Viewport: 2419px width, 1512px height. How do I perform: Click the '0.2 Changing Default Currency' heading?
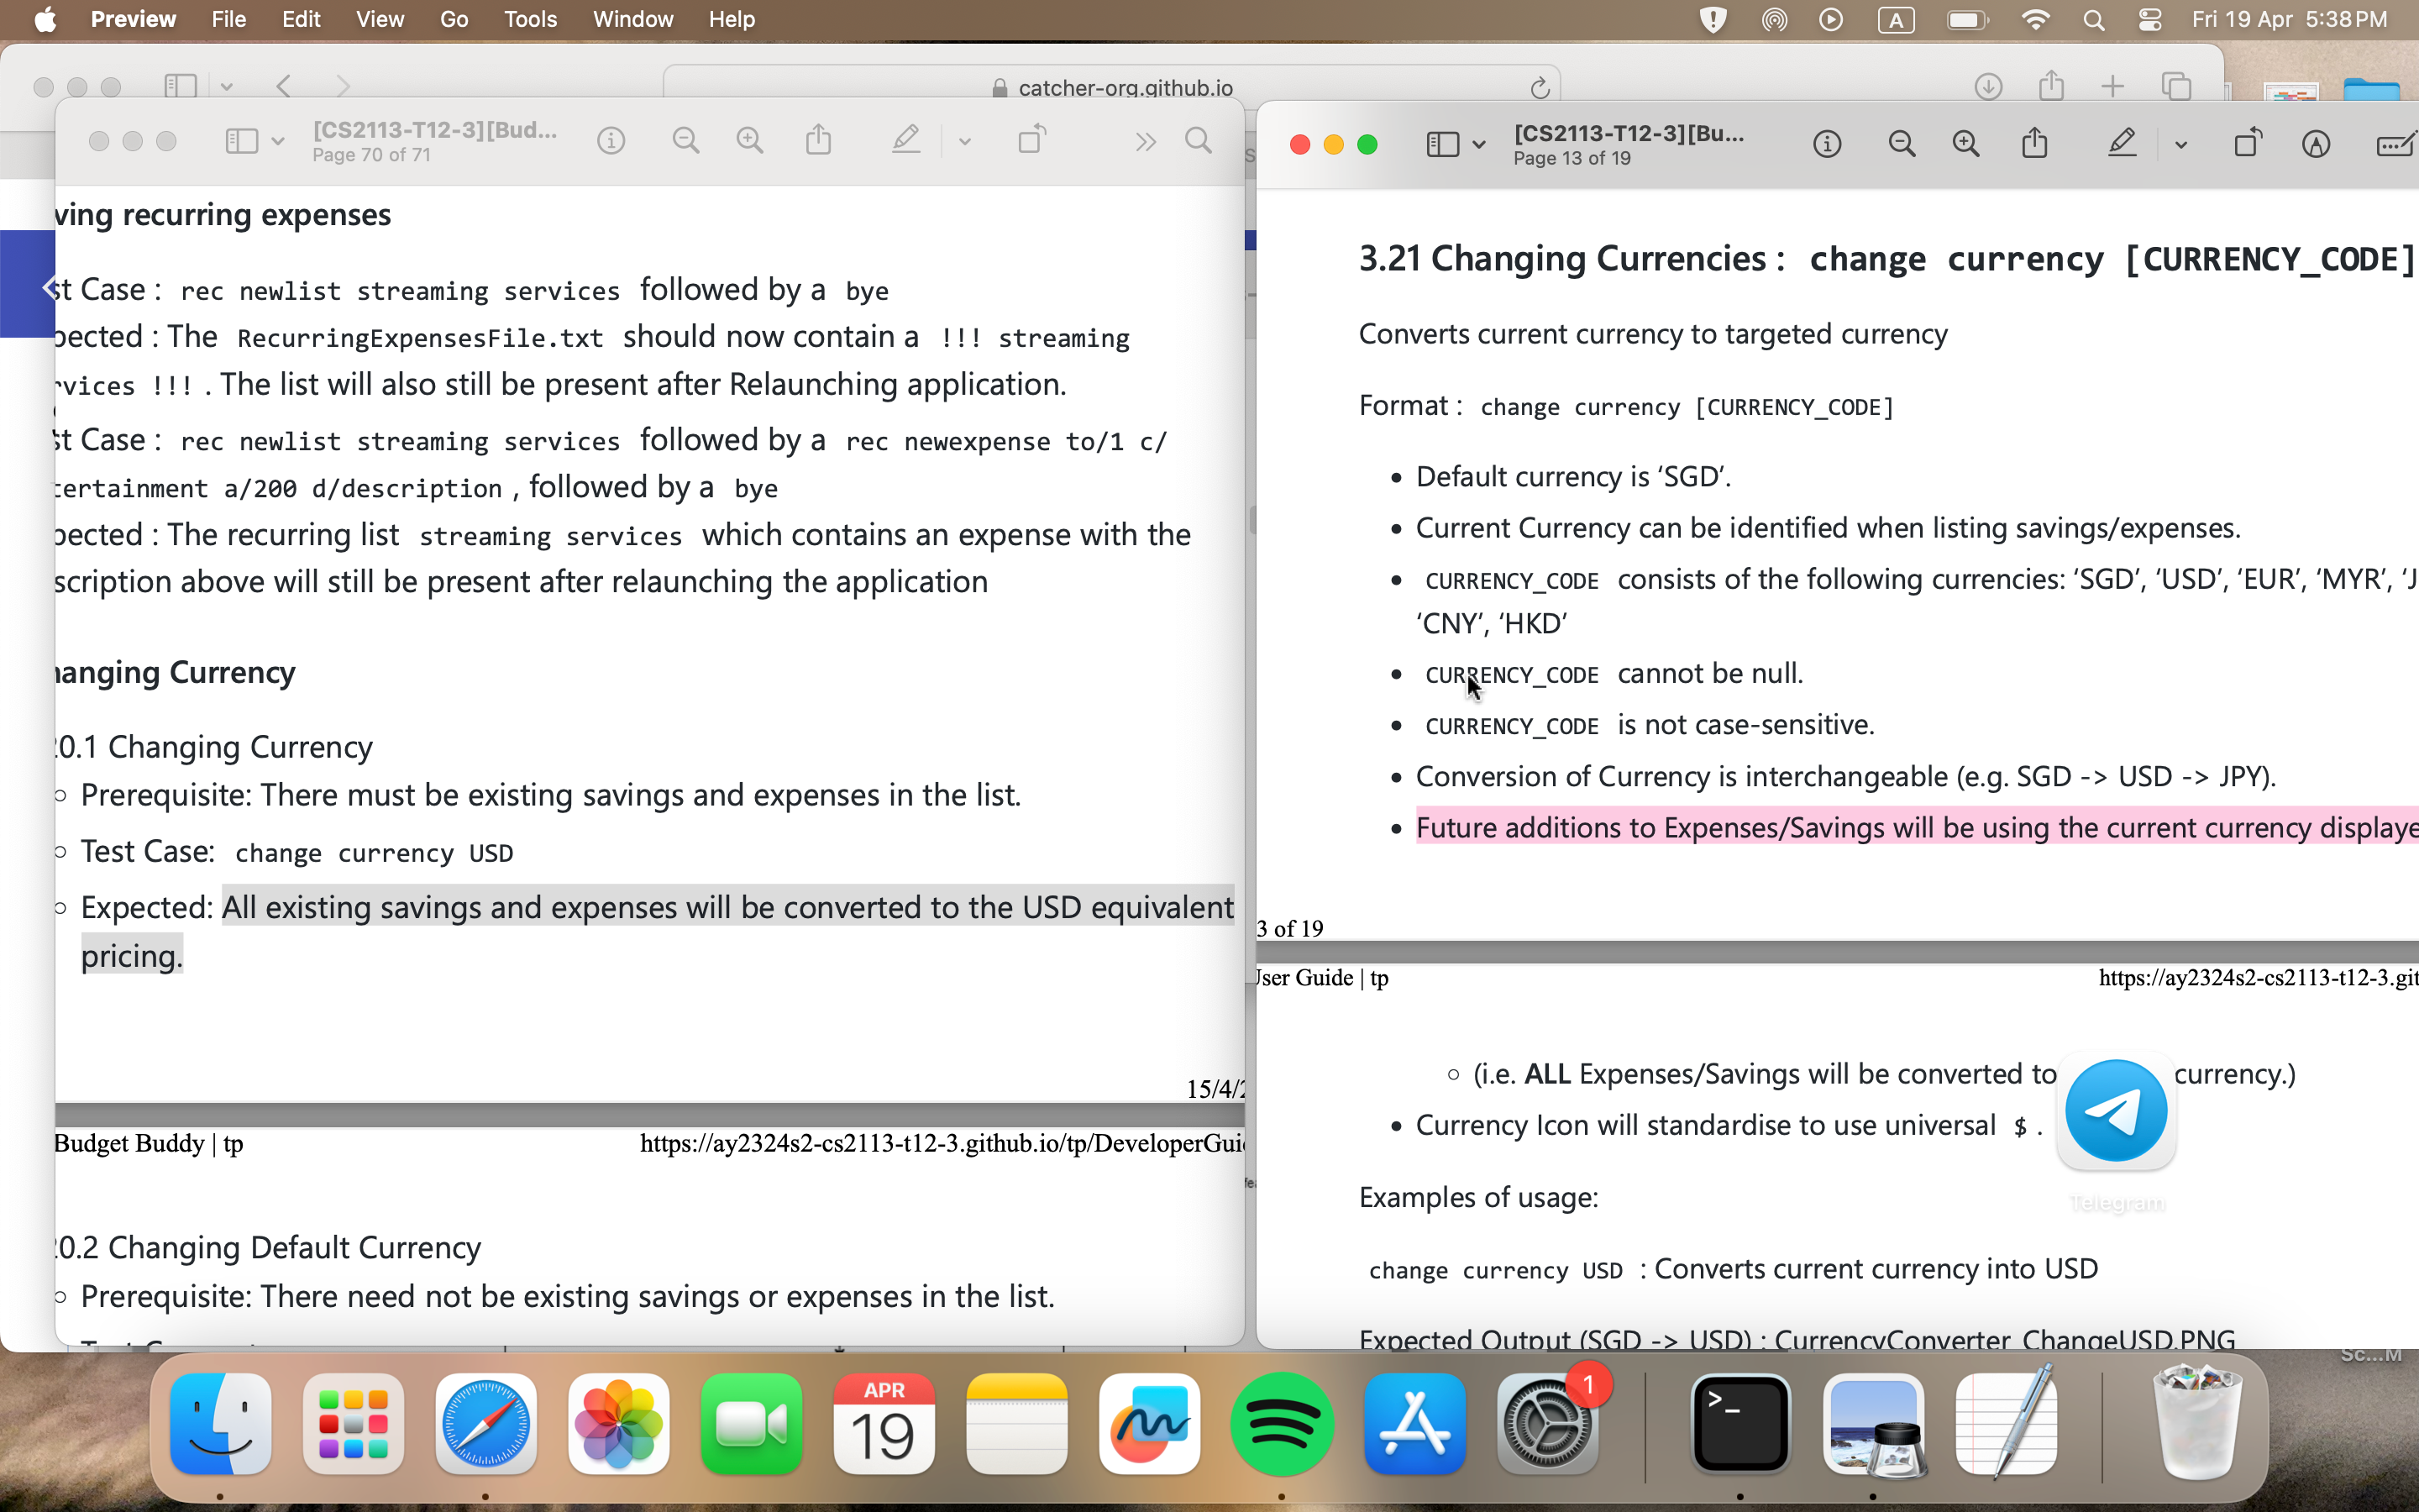pos(268,1247)
